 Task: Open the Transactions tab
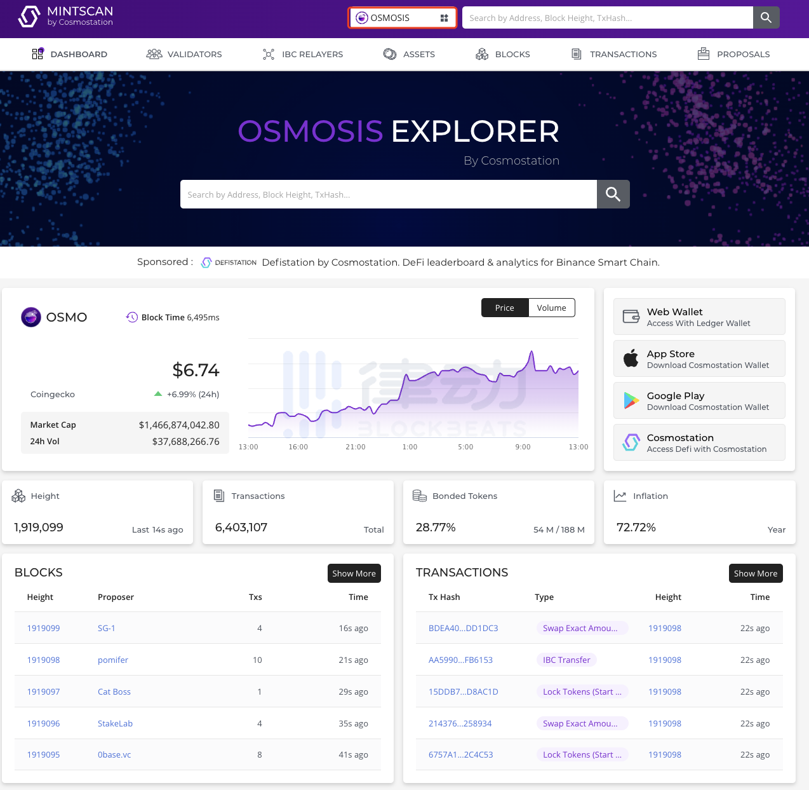614,54
